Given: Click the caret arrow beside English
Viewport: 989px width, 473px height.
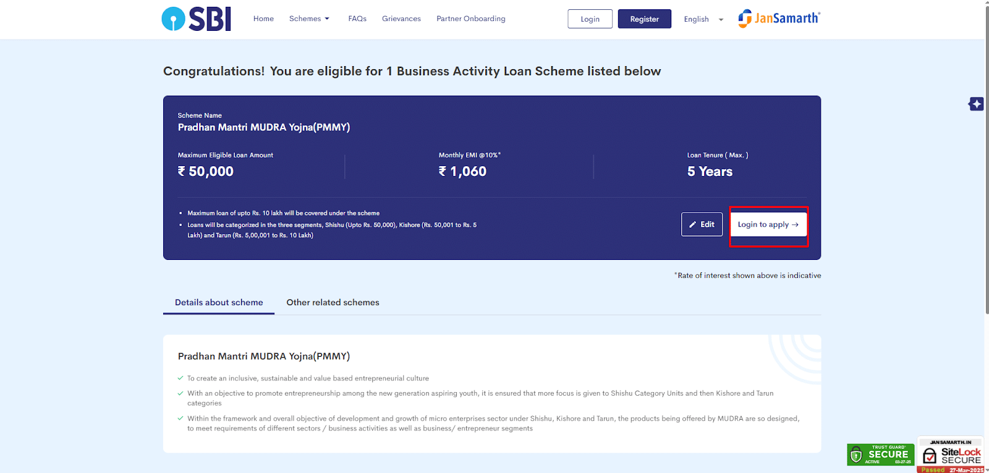Looking at the screenshot, I should [x=721, y=20].
